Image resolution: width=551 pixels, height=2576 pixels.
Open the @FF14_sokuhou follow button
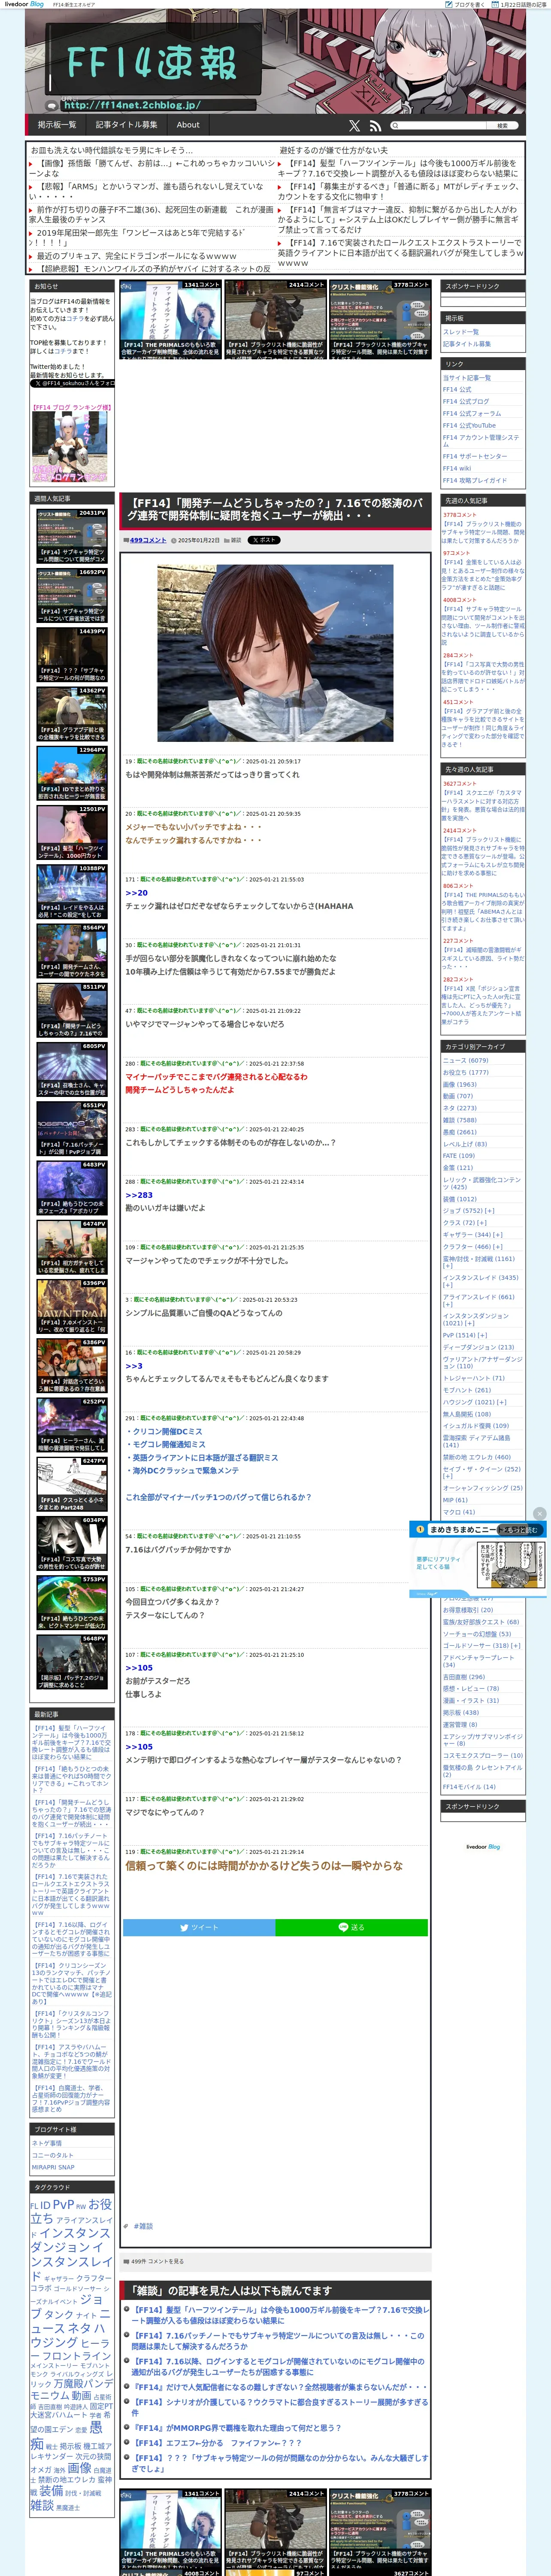(73, 383)
